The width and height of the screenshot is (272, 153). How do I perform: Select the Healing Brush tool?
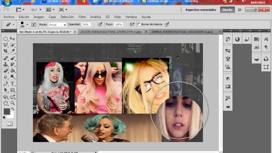pyautogui.click(x=6, y=58)
